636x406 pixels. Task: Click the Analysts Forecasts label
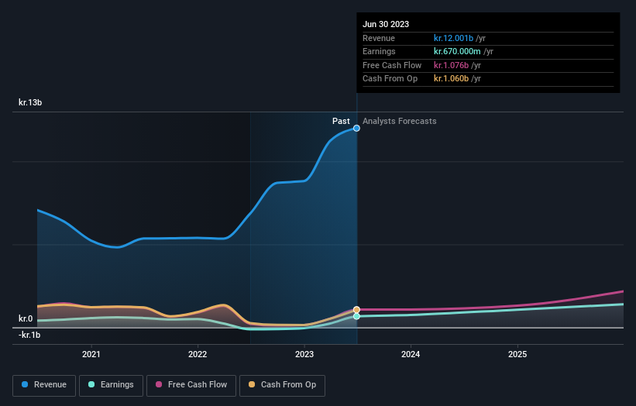400,122
